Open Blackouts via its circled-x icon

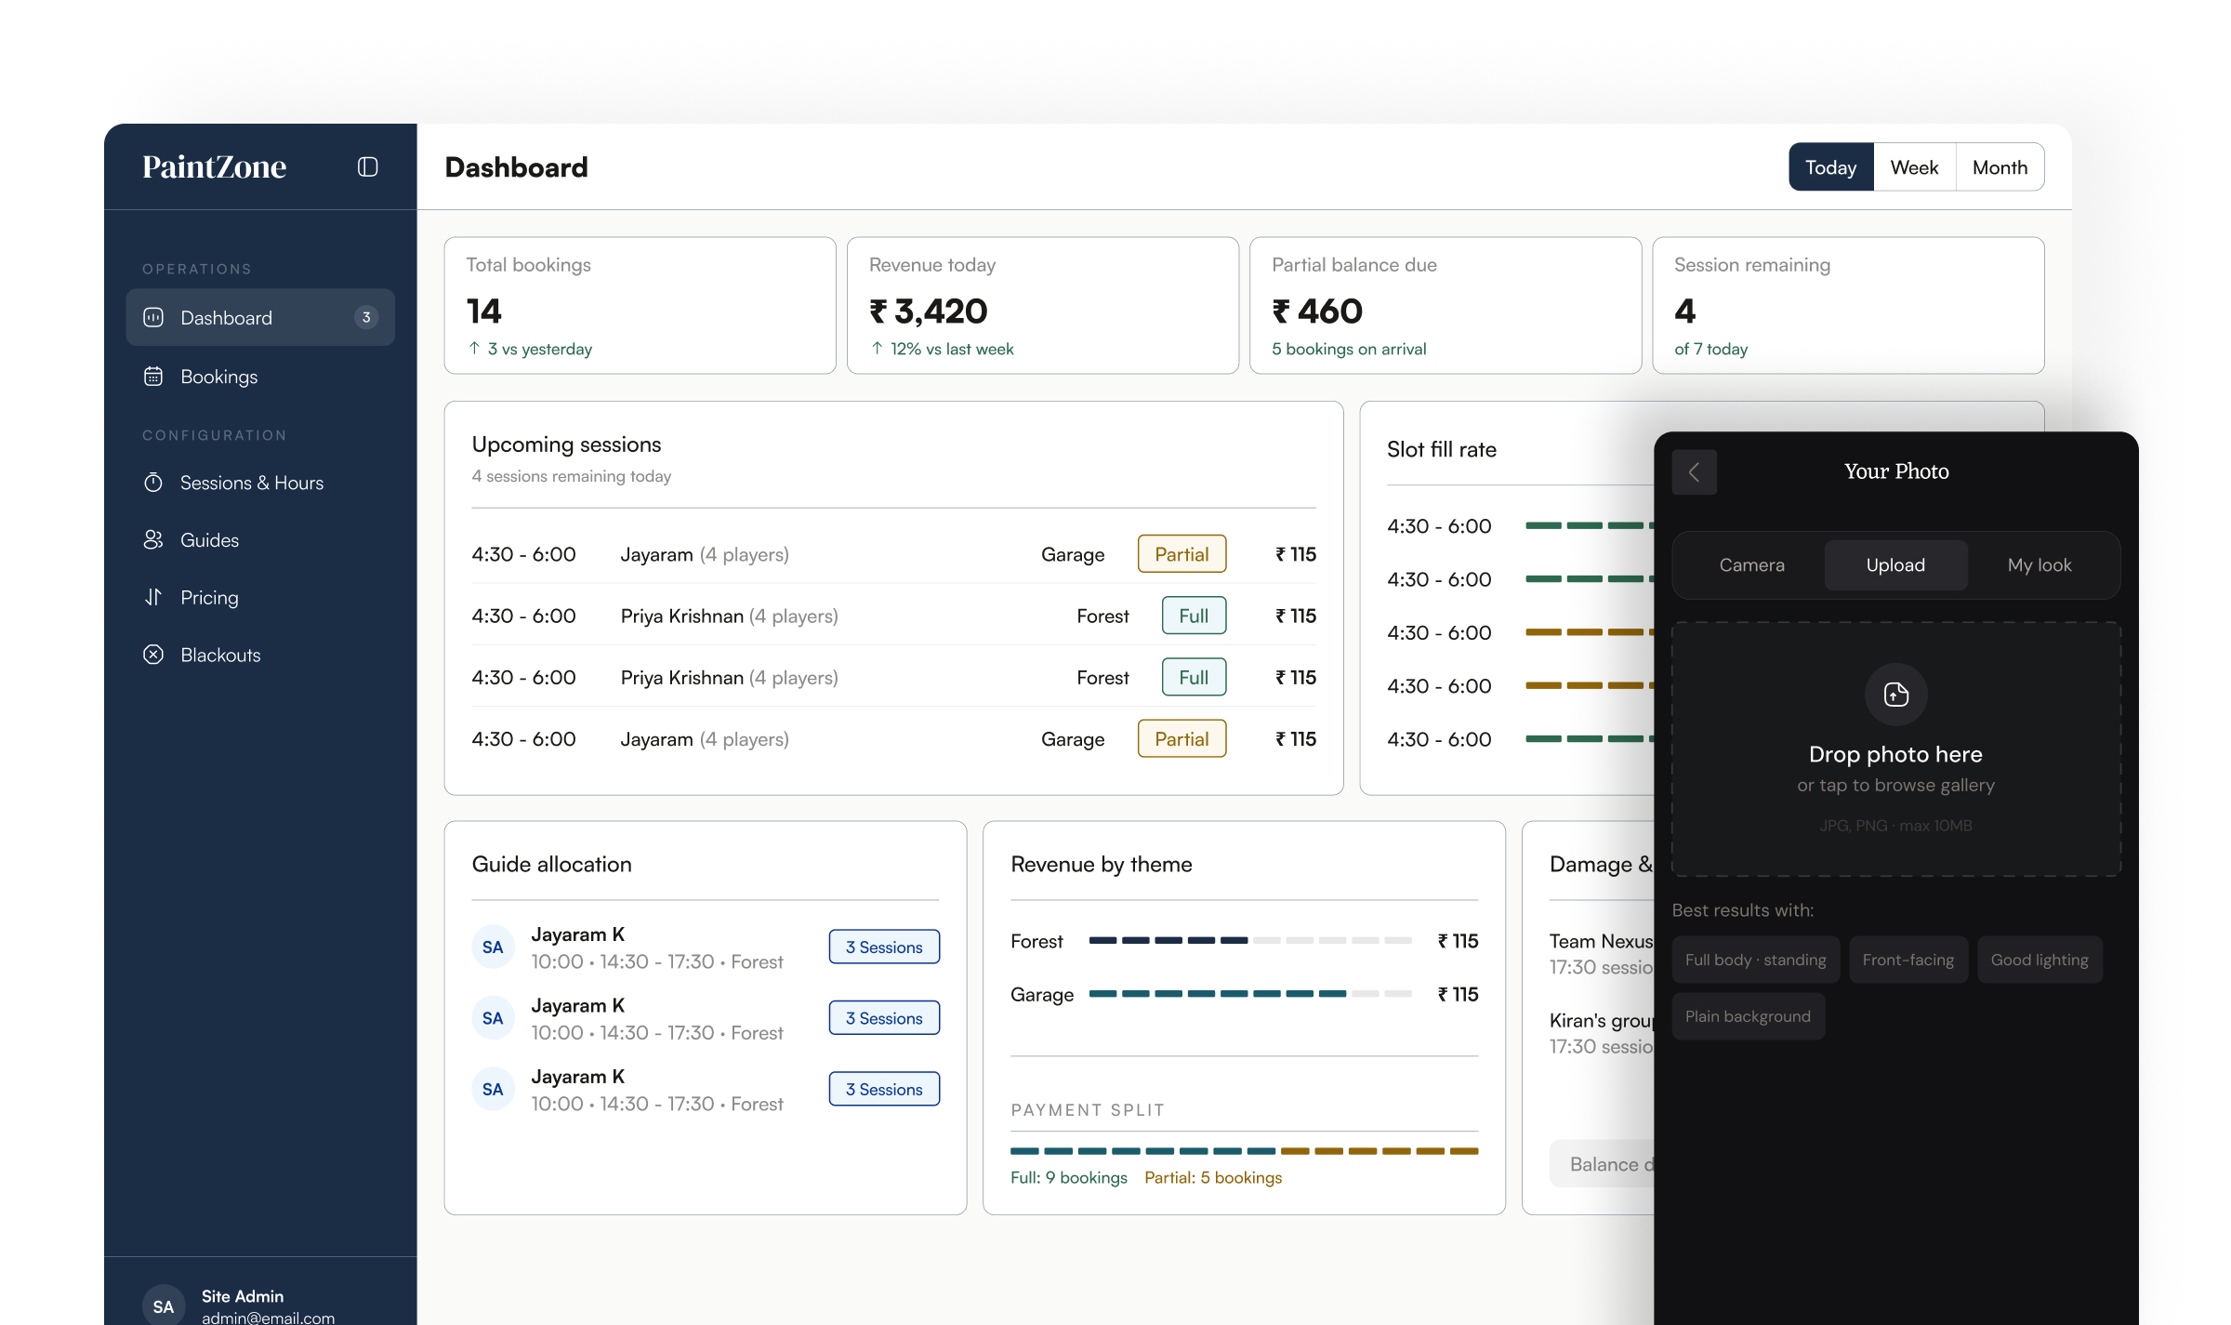[153, 655]
